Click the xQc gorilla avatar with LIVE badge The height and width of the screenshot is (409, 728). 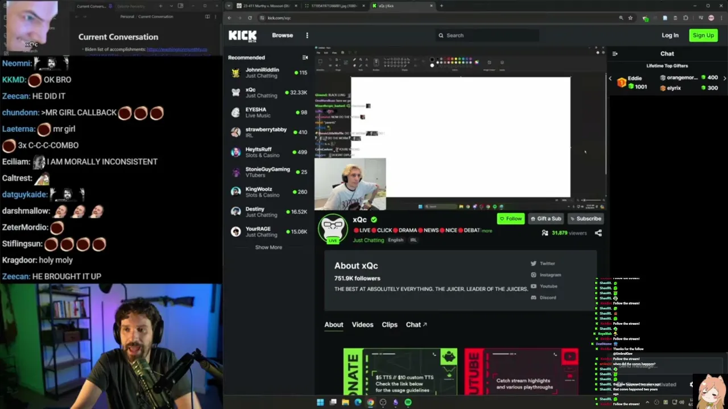point(333,228)
